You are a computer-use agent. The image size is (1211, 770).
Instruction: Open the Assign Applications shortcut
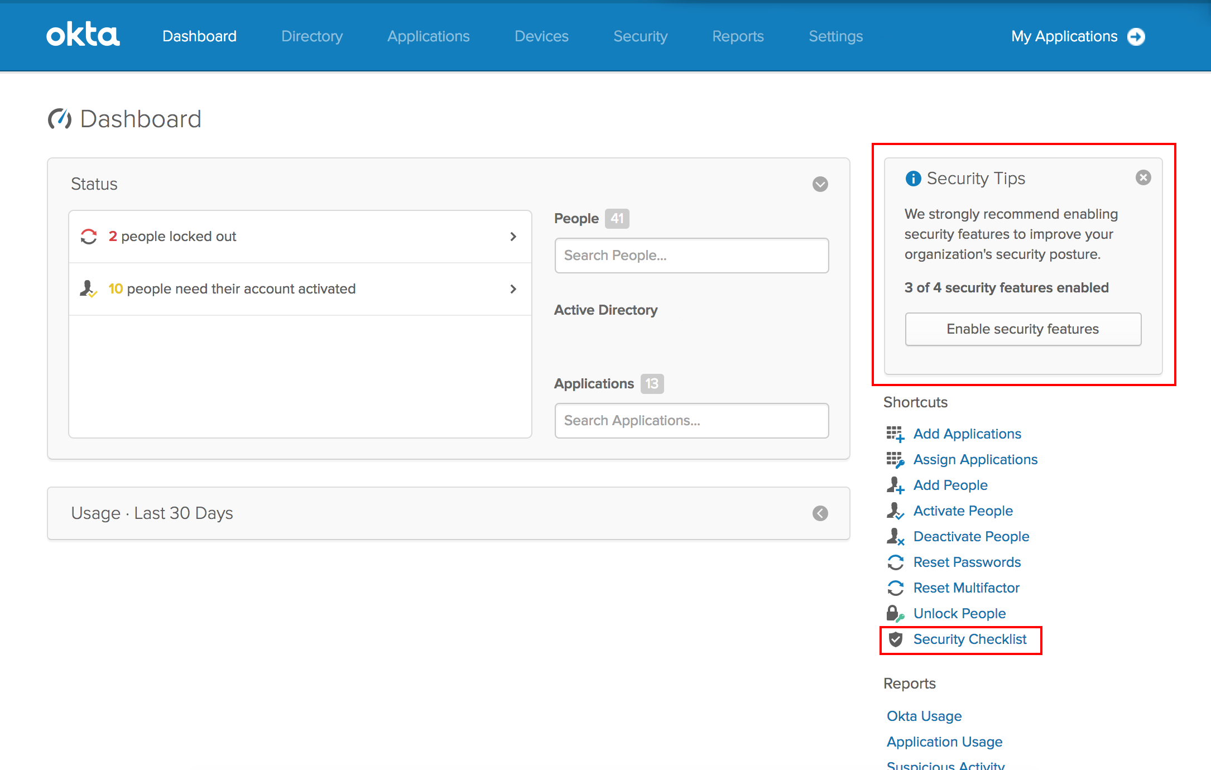click(975, 460)
